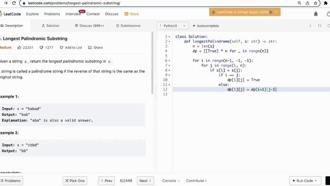Viewport: 330px width, 186px height.
Task: Click the empty line 13 in editor
Action: (x=251, y=94)
